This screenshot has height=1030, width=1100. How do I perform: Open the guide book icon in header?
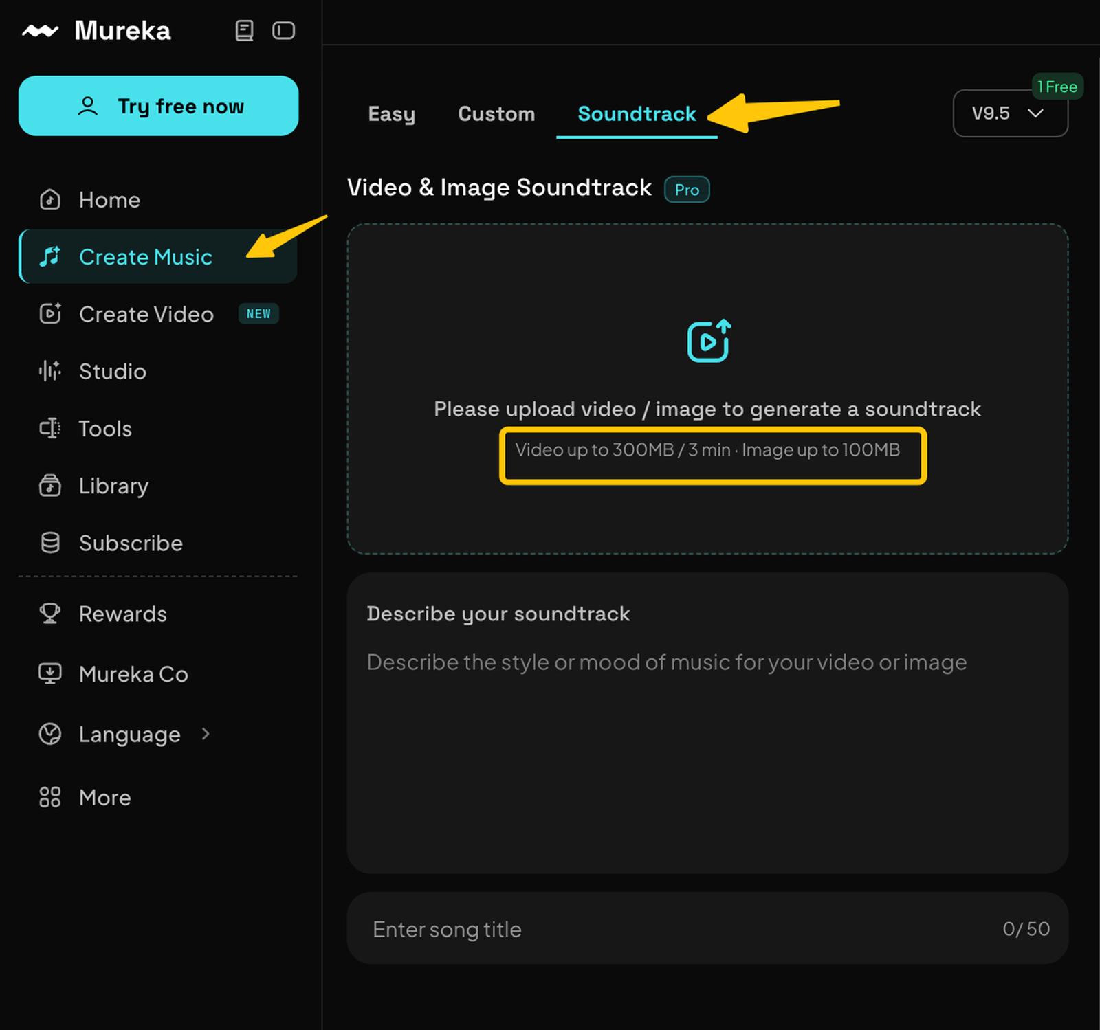244,30
